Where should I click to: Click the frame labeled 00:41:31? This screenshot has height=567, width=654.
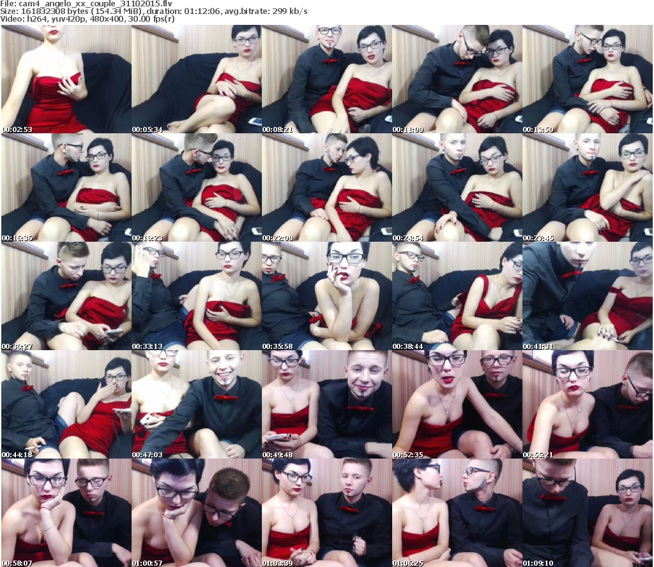(588, 296)
